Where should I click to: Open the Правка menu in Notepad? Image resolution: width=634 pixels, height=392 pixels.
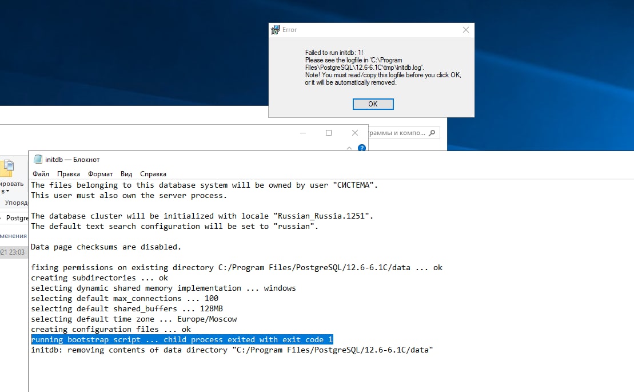coord(69,174)
